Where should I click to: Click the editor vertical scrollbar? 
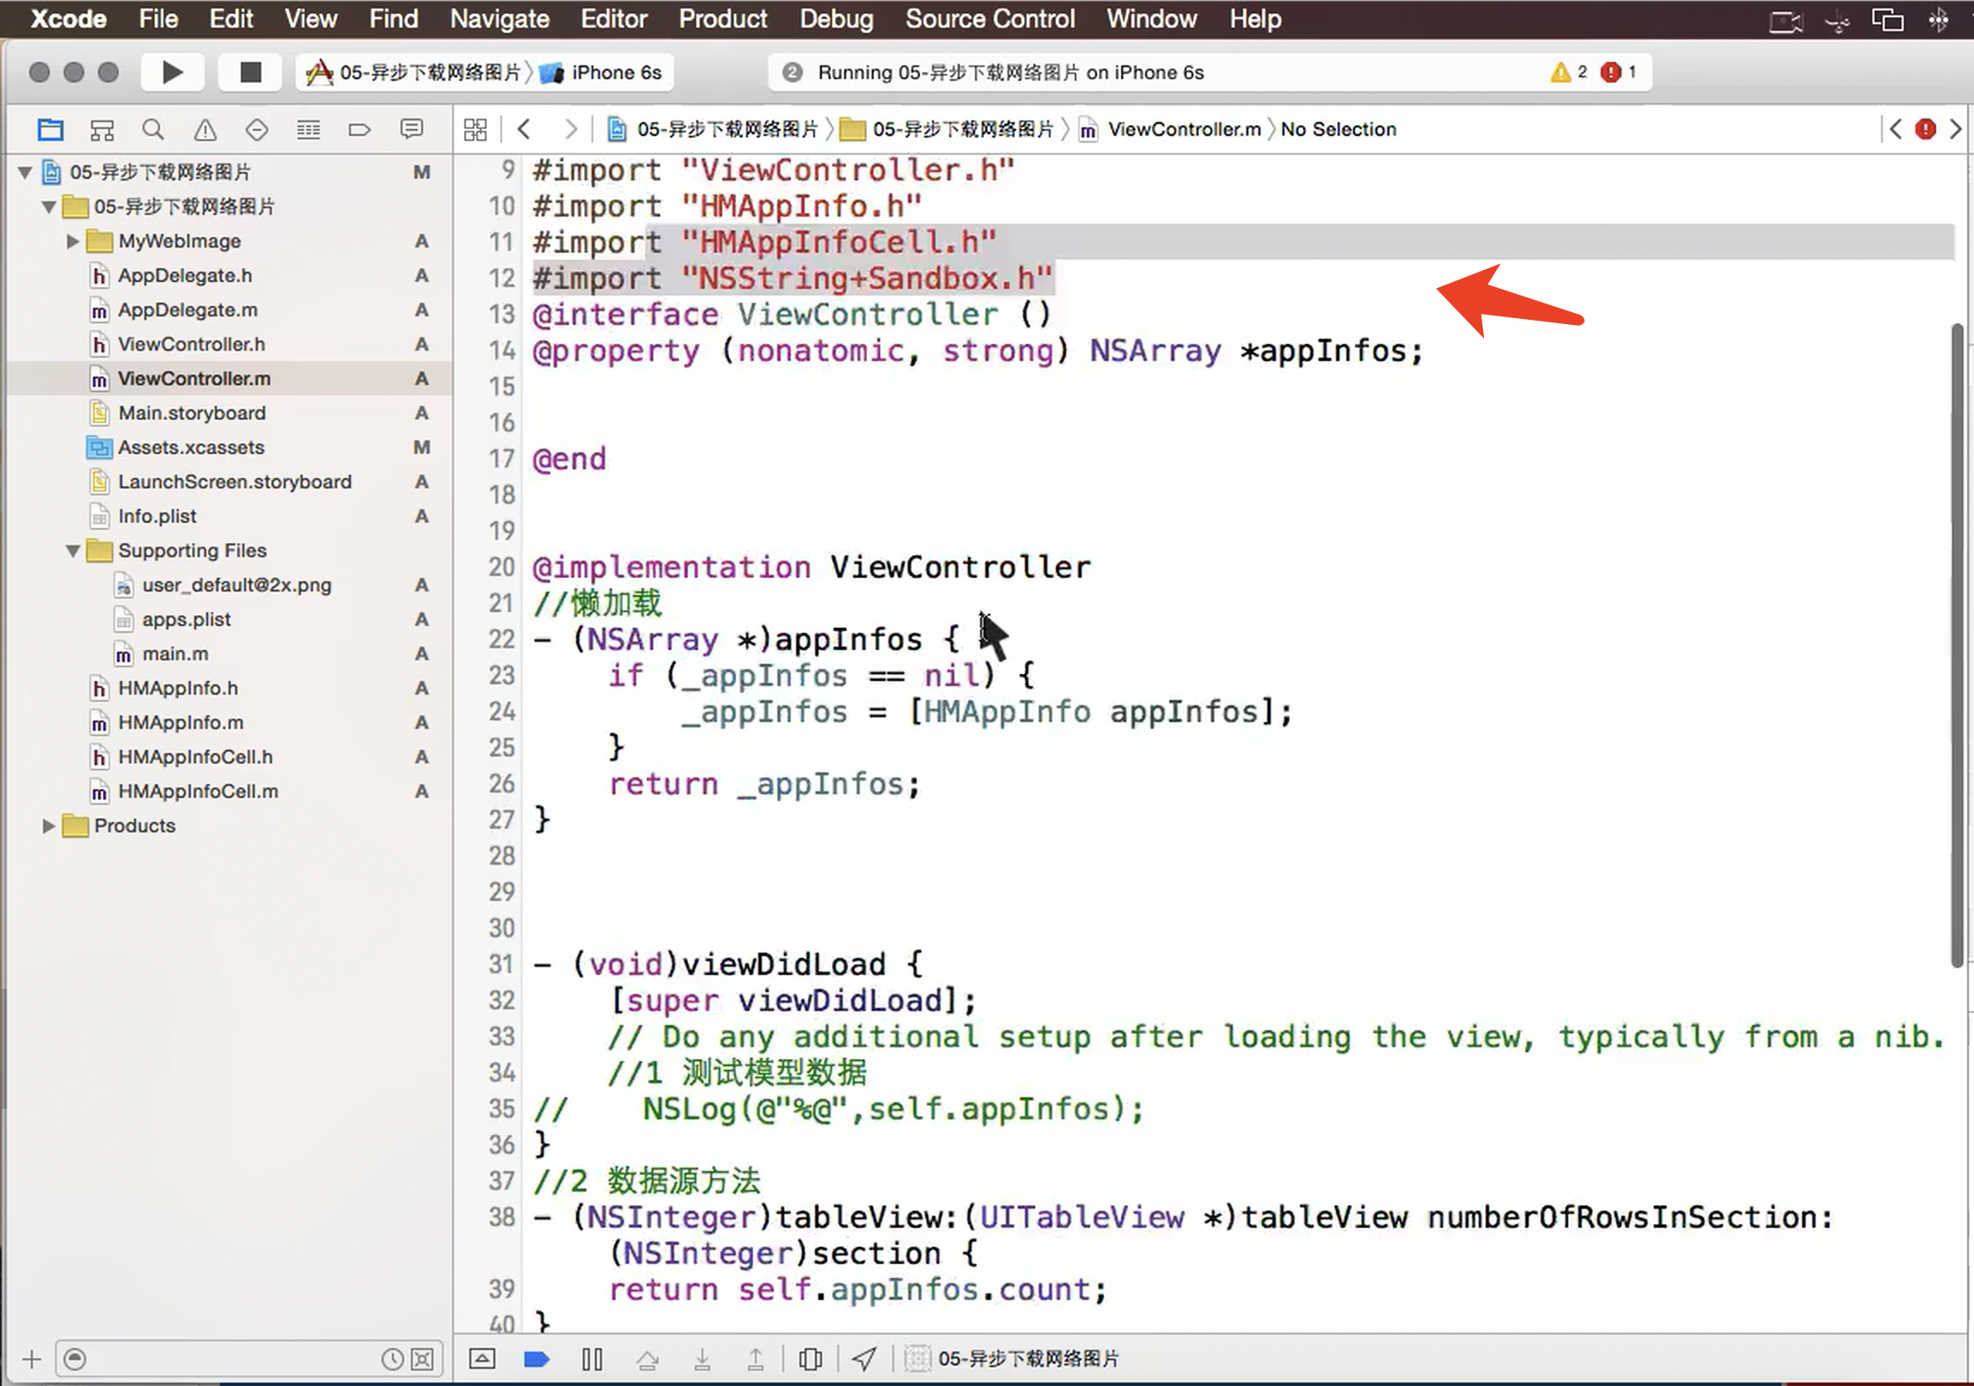[1957, 645]
